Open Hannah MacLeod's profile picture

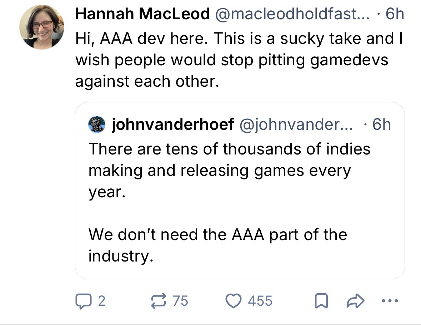tap(42, 27)
